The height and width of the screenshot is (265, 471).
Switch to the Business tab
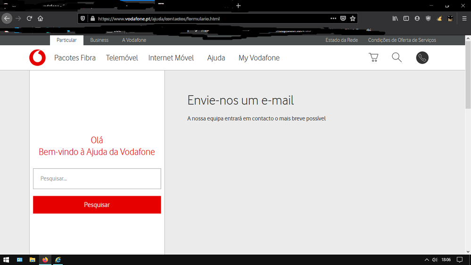pos(99,40)
